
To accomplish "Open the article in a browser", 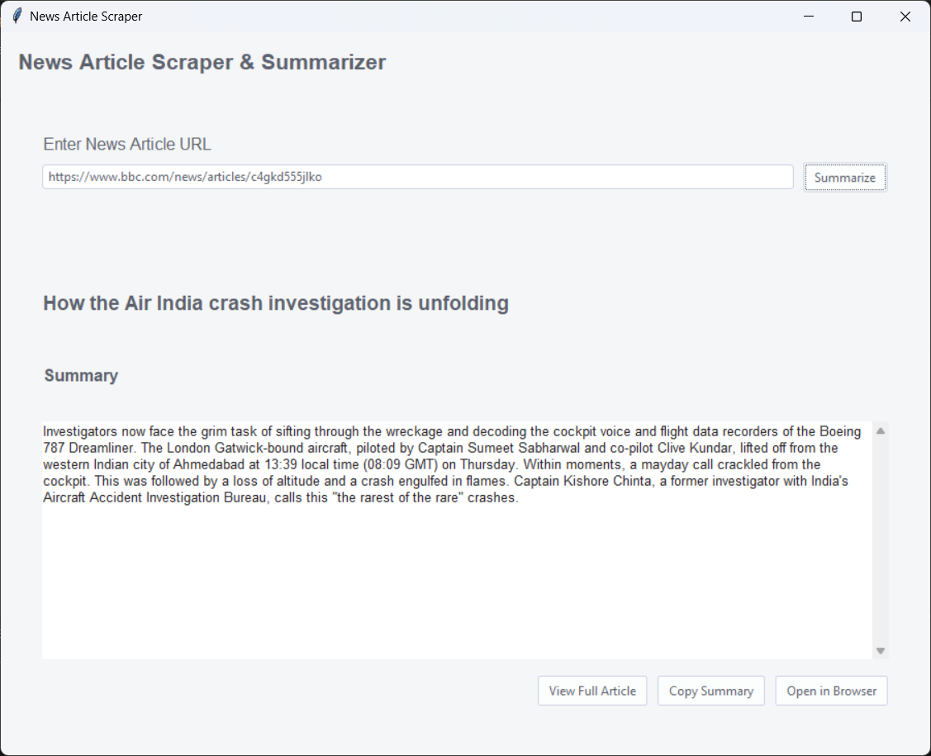I will (831, 691).
